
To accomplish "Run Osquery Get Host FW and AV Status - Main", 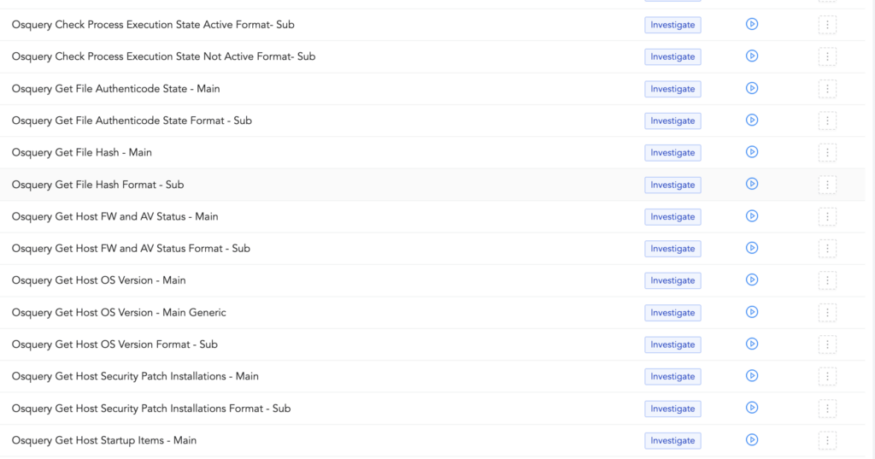I will [x=752, y=216].
